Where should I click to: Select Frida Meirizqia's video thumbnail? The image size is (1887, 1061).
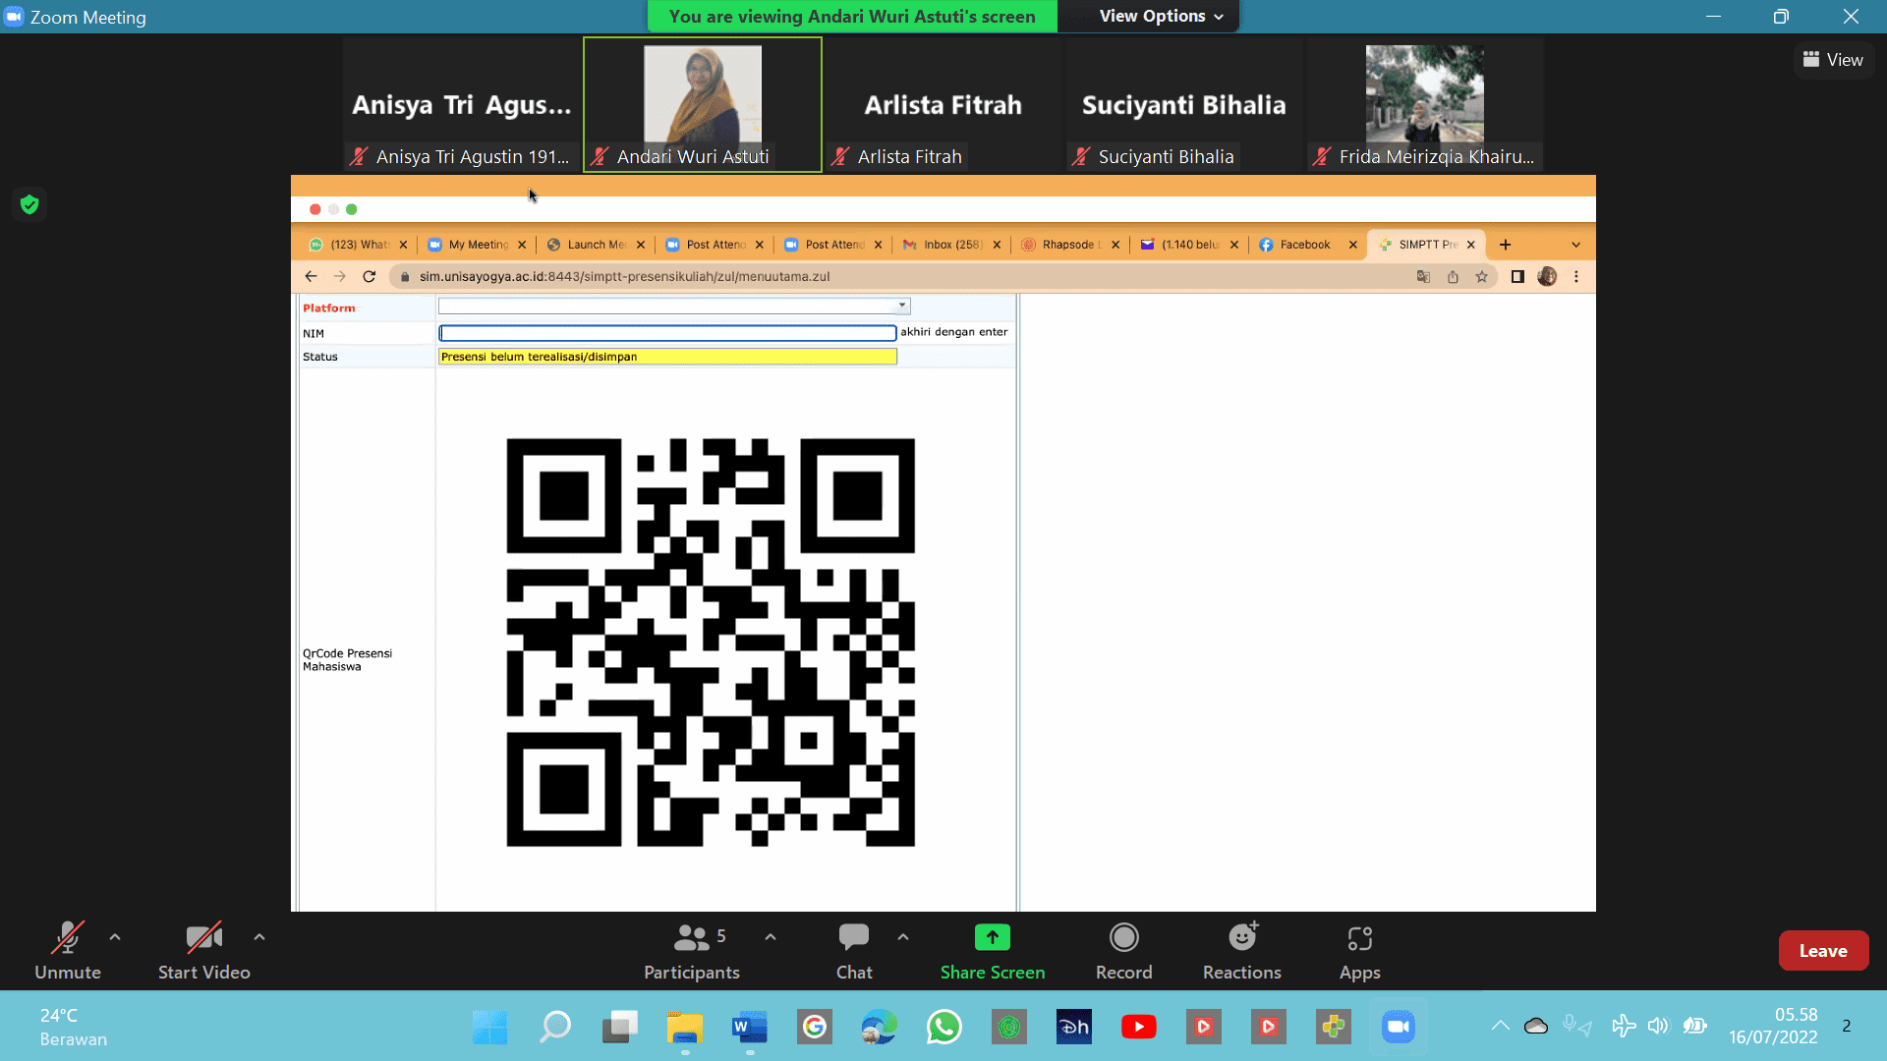[x=1425, y=105]
